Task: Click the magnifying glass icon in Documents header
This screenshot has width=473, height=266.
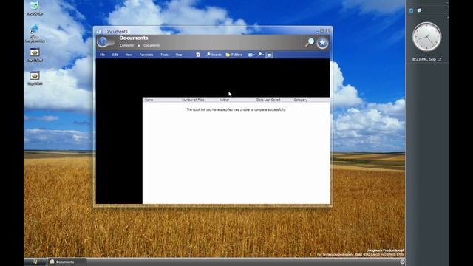Action: tap(309, 43)
